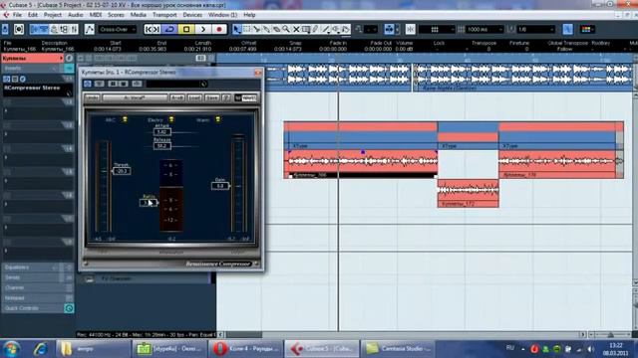Screen dimensions: 638x358
Task: Toggle the Automation mode icon
Action: (89, 29)
